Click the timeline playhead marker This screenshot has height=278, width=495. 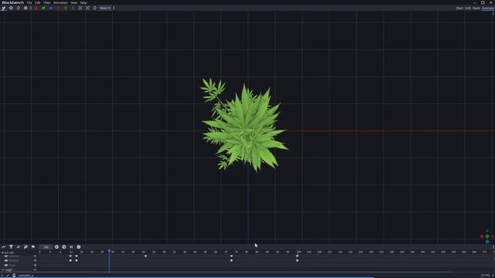(109, 251)
